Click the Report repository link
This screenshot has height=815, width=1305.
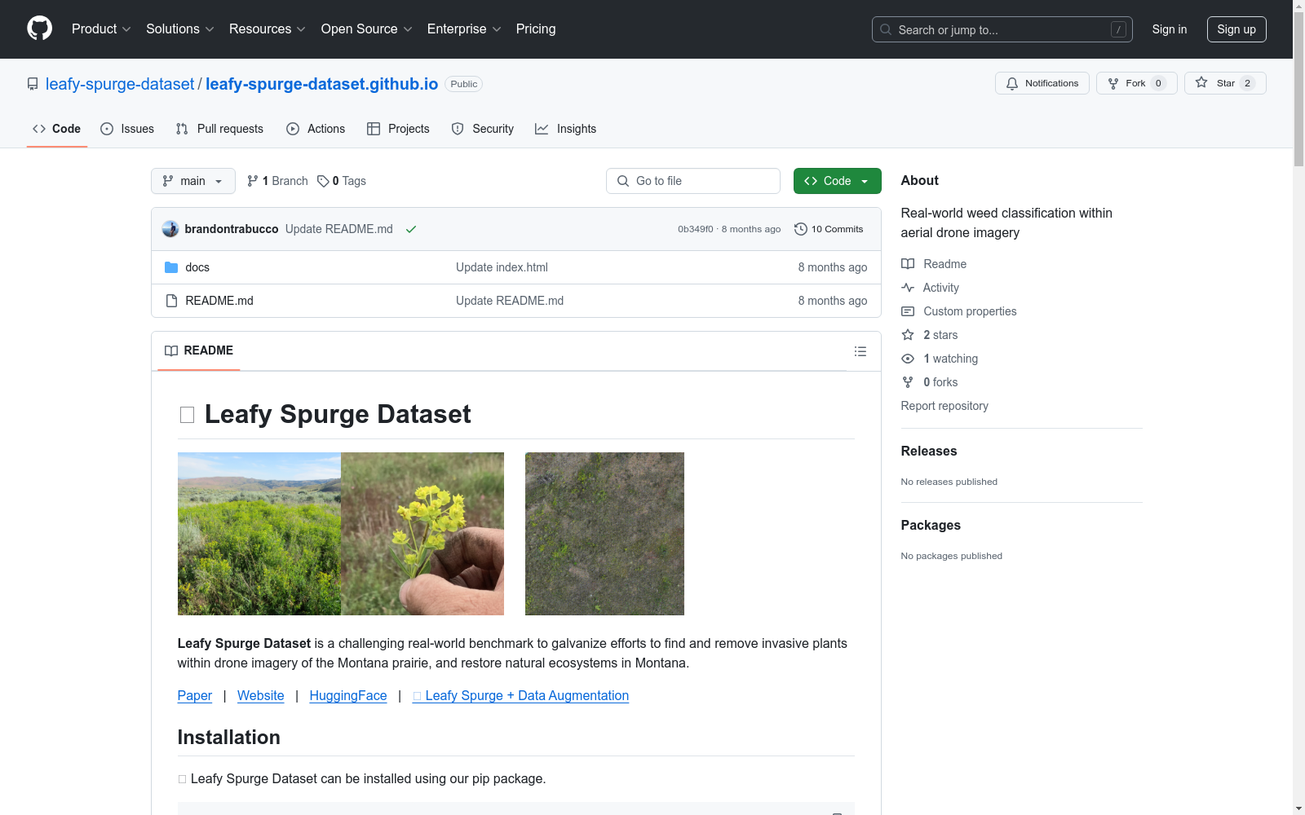click(944, 406)
